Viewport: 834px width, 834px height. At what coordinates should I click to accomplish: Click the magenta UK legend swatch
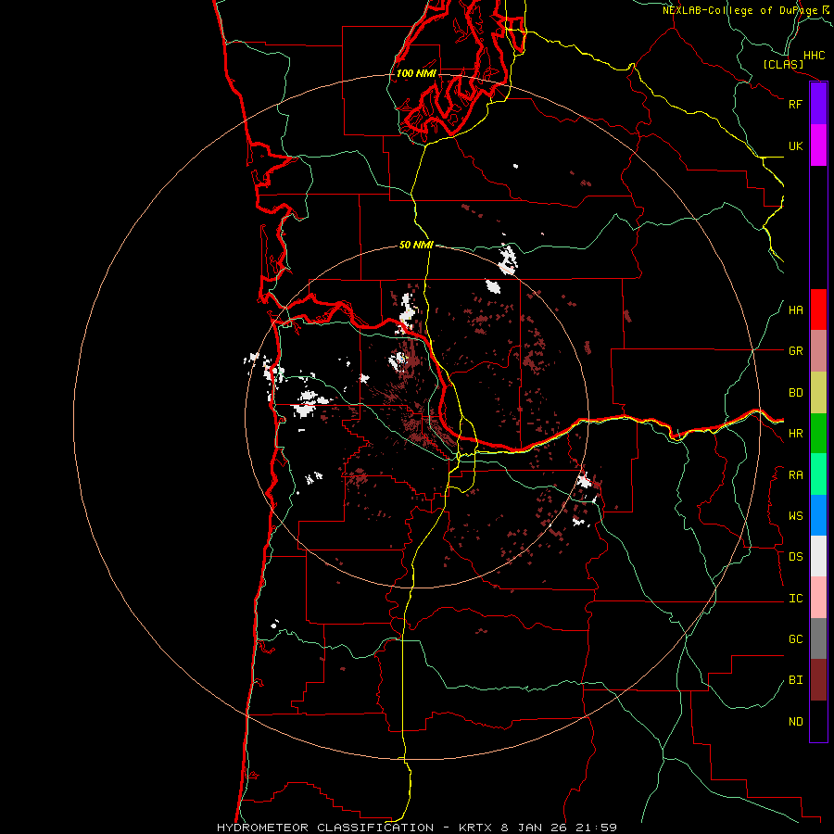(818, 145)
